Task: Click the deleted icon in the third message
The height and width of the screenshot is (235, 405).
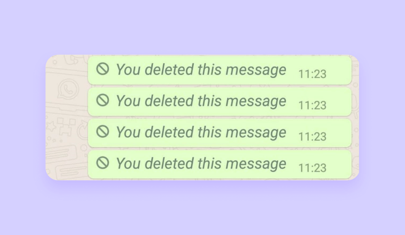Action: [x=103, y=132]
